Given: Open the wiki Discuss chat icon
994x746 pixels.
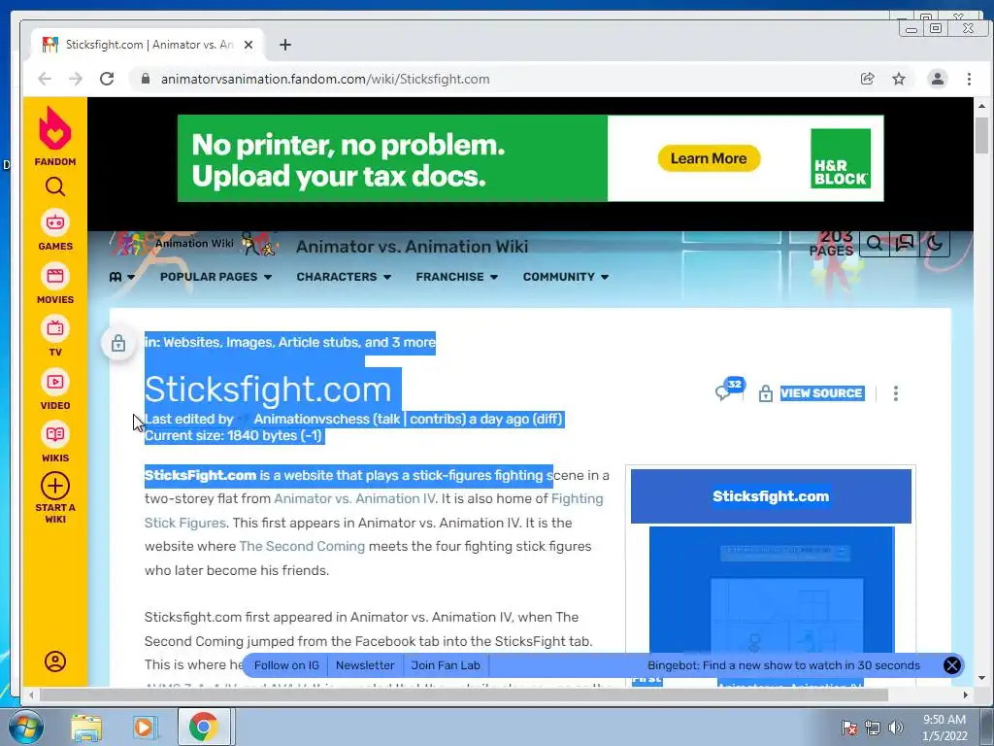Looking at the screenshot, I should pyautogui.click(x=905, y=243).
